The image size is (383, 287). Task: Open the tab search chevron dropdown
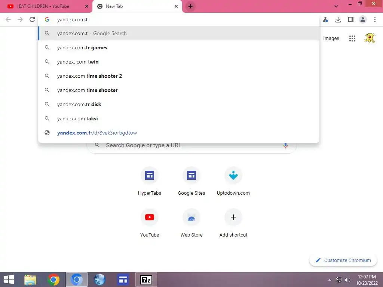(x=336, y=6)
